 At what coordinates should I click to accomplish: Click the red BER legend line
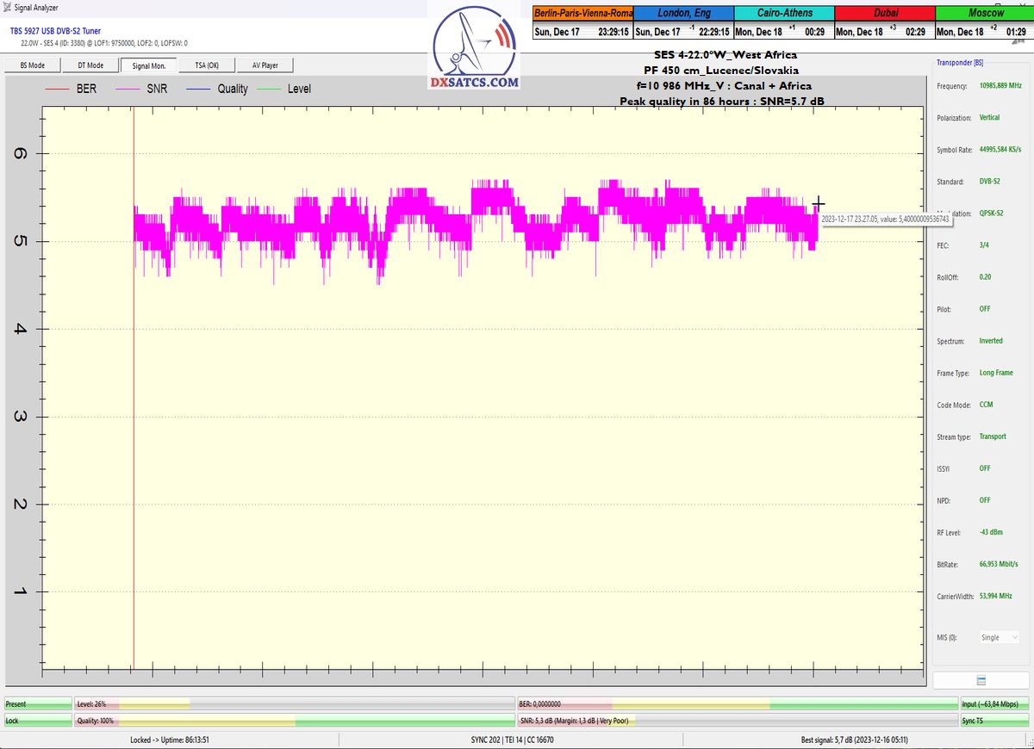57,89
